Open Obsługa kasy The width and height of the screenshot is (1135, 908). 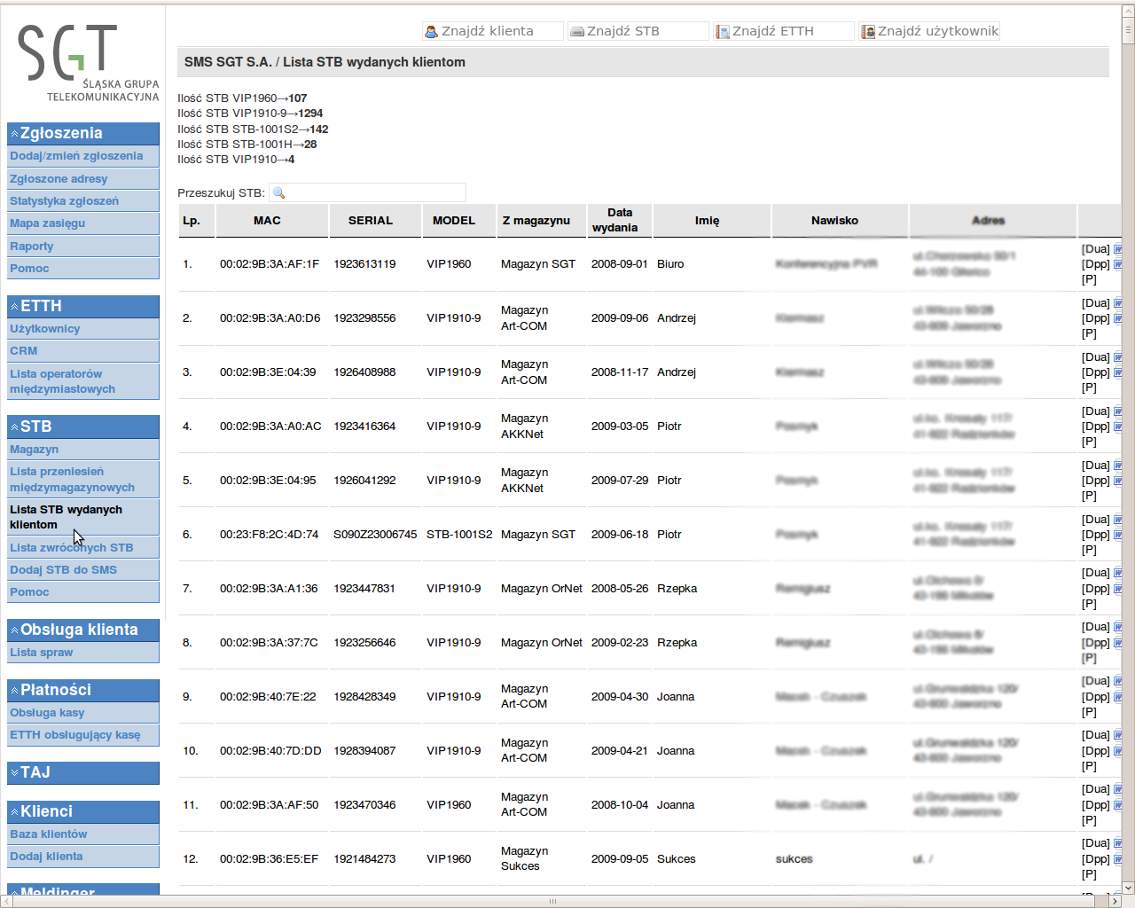pos(83,713)
